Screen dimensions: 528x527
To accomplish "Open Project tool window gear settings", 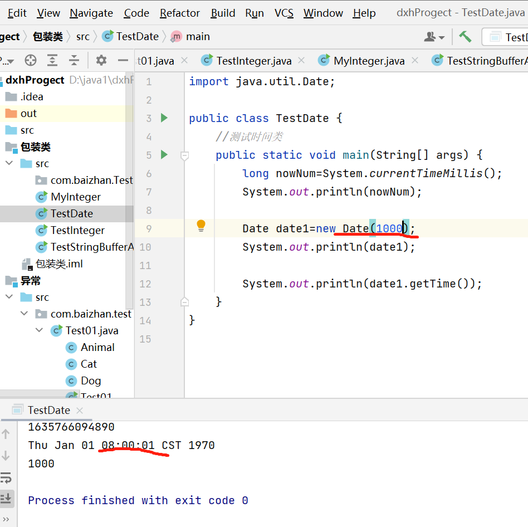I will (x=101, y=61).
